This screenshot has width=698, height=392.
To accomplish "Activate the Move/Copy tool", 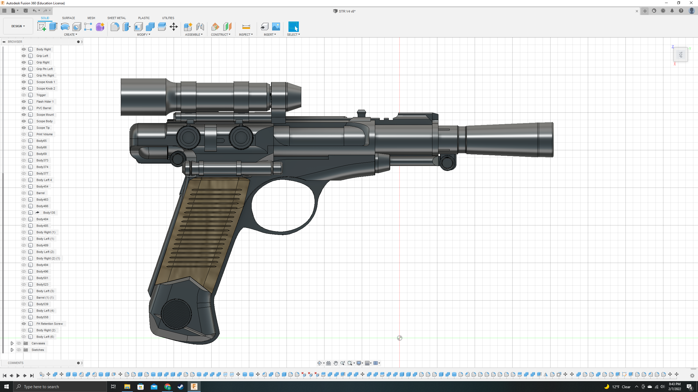I will 173,27.
